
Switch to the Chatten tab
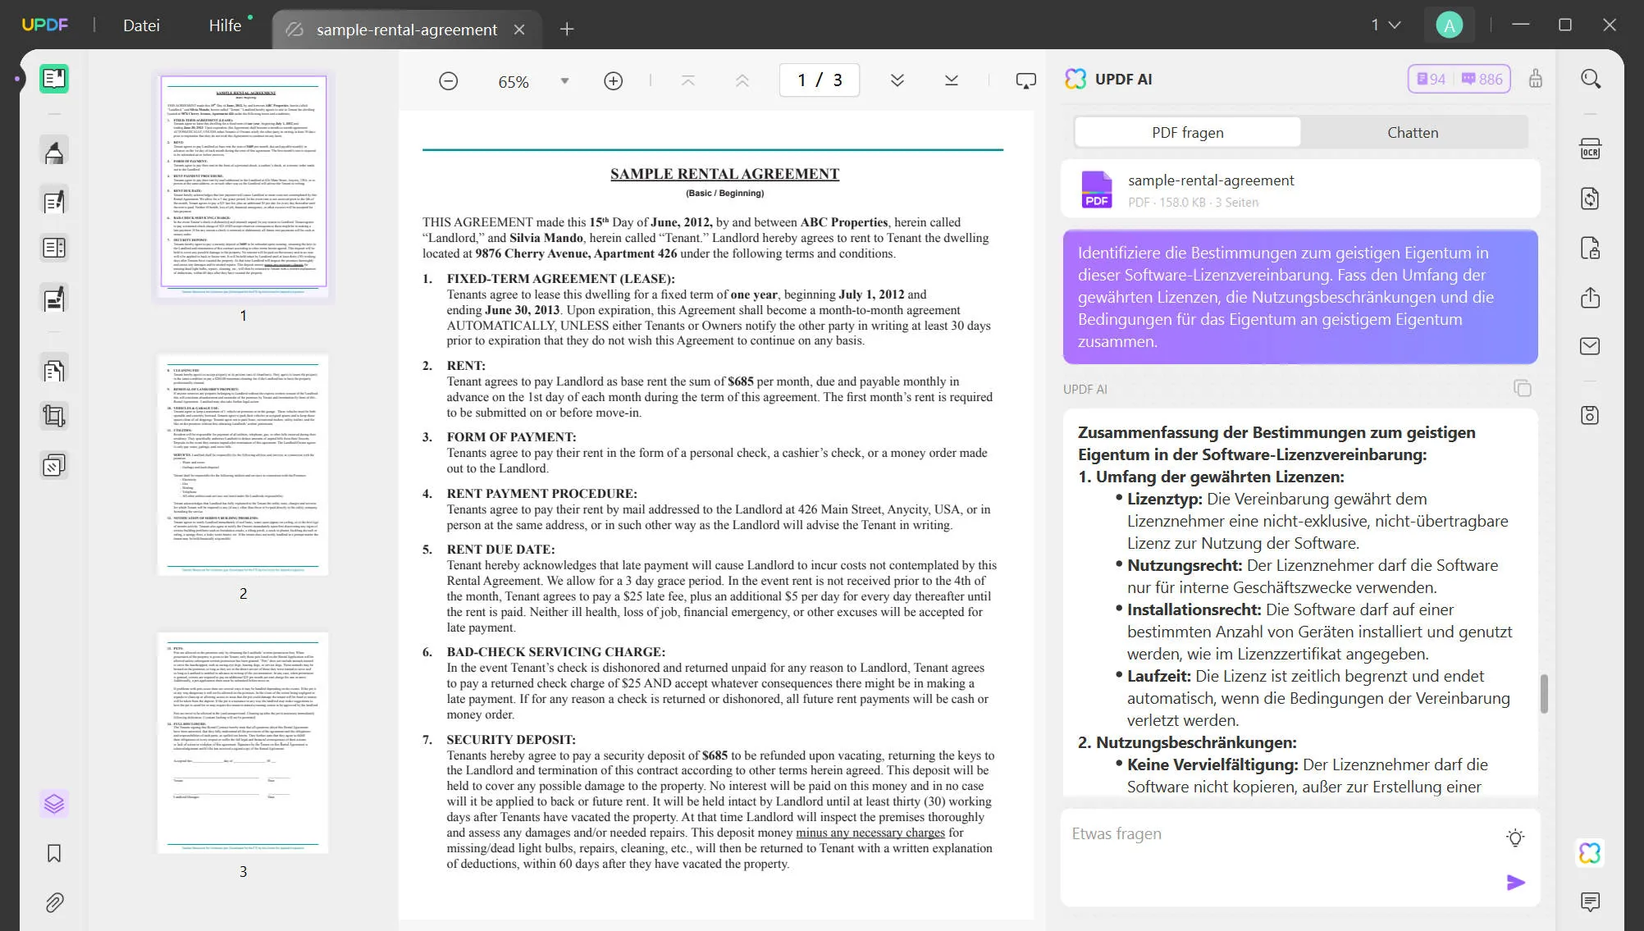point(1413,132)
